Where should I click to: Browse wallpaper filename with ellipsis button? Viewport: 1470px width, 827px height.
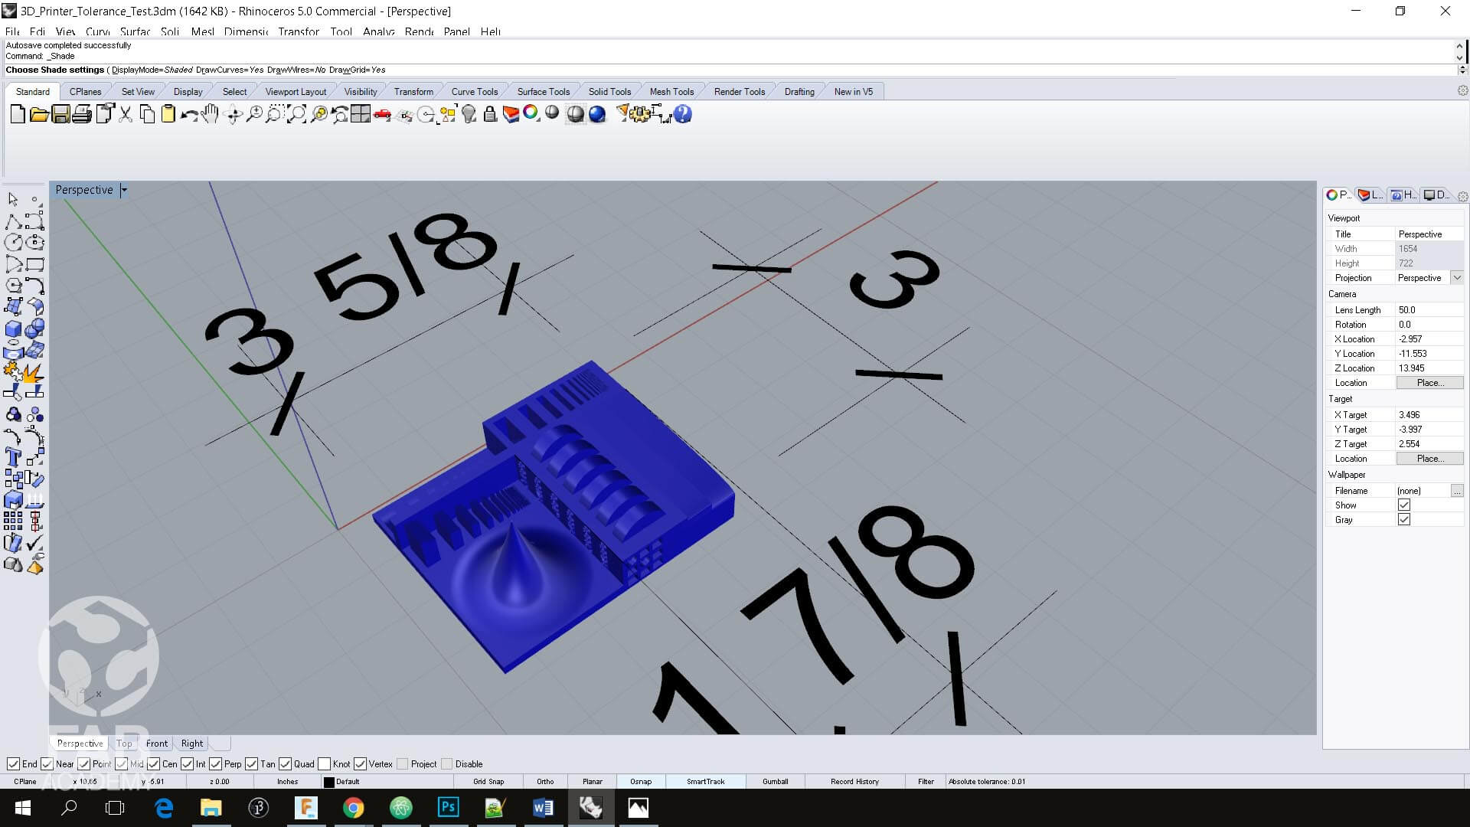coord(1457,491)
